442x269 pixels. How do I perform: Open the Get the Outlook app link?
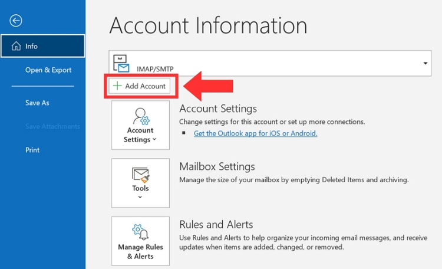click(x=255, y=133)
